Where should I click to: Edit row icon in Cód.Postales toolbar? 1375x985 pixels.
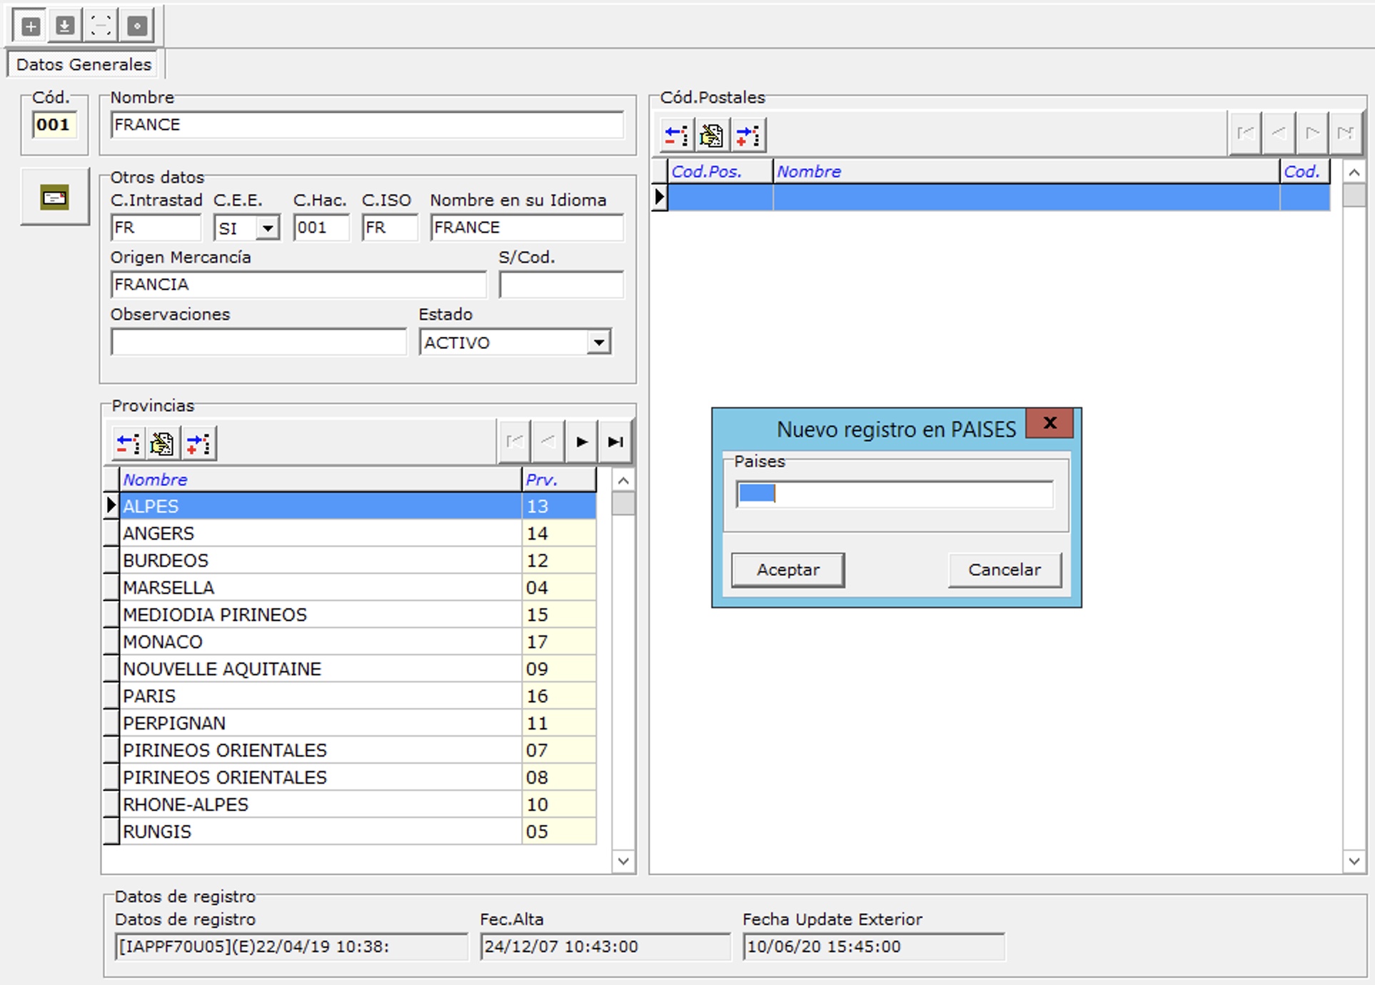click(711, 135)
